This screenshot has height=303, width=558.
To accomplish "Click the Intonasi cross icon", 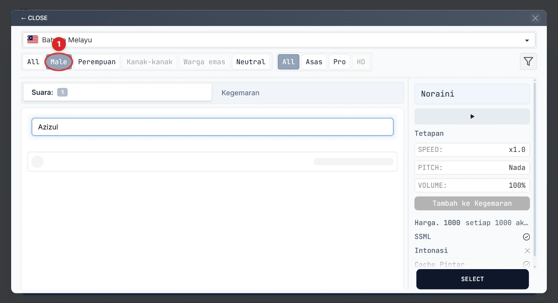I will 527,251.
